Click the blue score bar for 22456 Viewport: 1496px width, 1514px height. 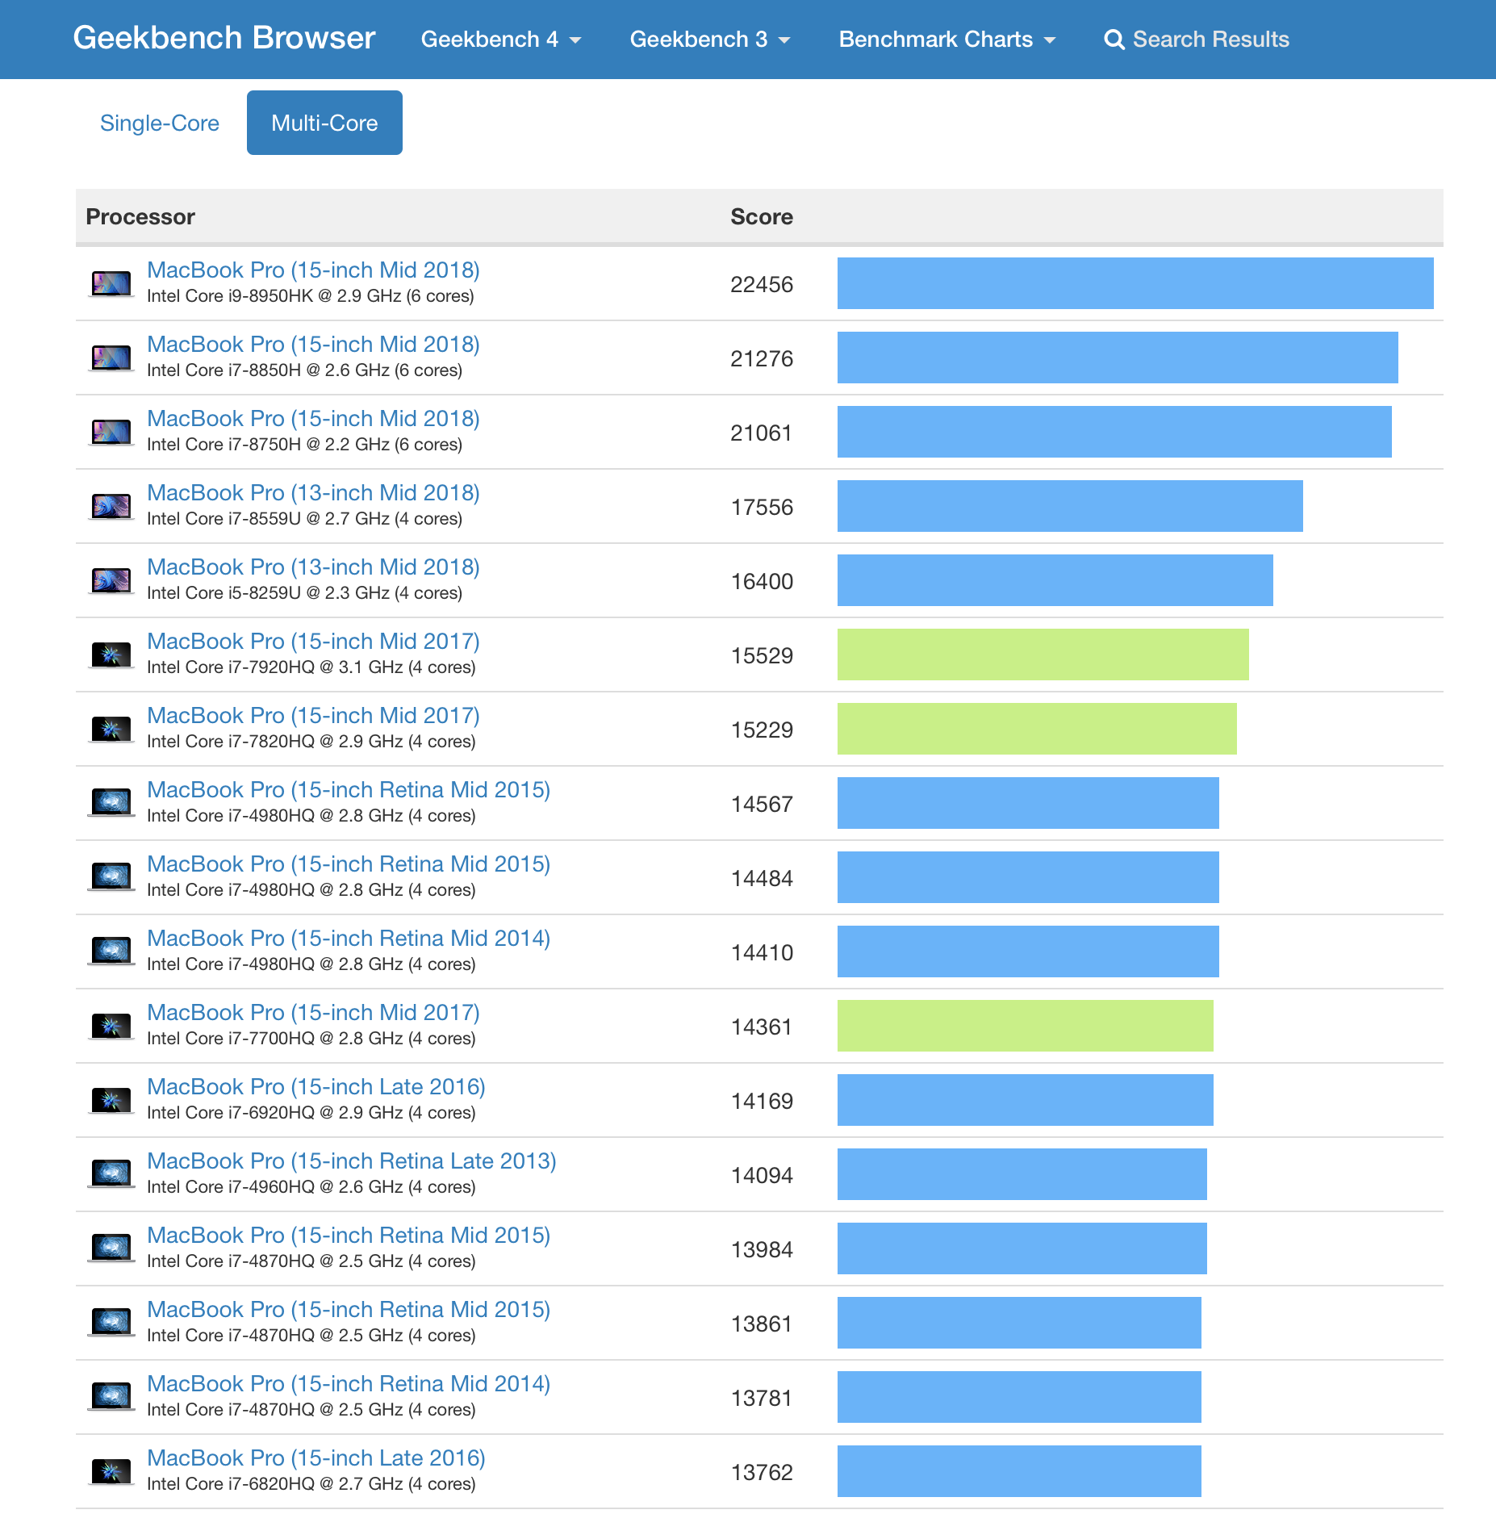(1135, 283)
